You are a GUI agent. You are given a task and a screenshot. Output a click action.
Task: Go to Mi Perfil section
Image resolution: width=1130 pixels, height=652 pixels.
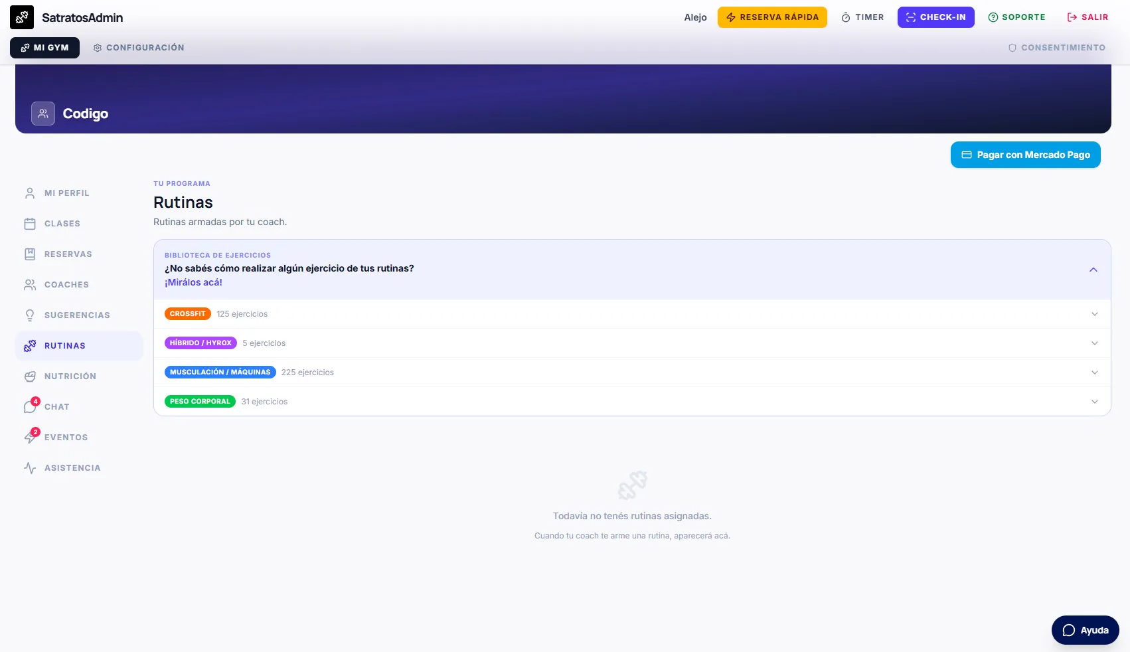click(x=79, y=193)
